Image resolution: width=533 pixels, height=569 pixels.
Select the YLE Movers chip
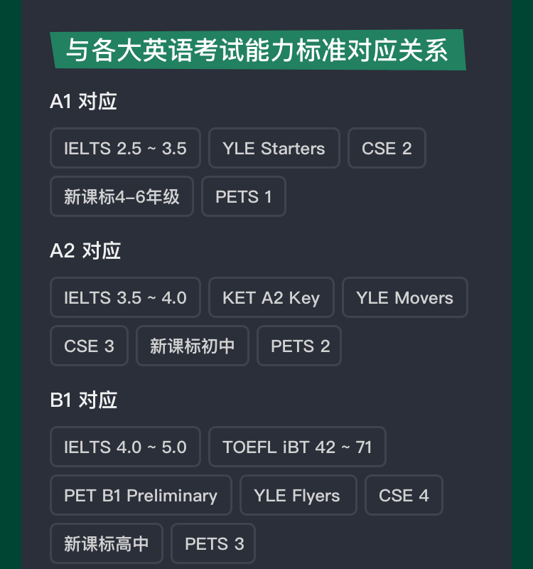coord(404,297)
